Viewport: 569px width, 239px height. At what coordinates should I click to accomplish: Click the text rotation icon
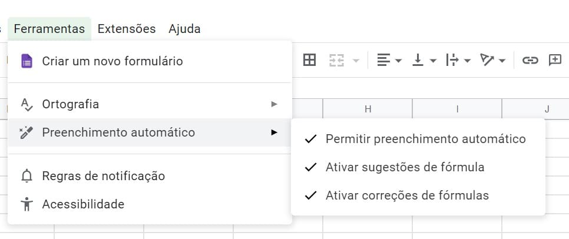(x=487, y=60)
